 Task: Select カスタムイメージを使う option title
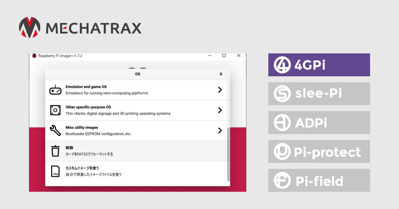82,168
